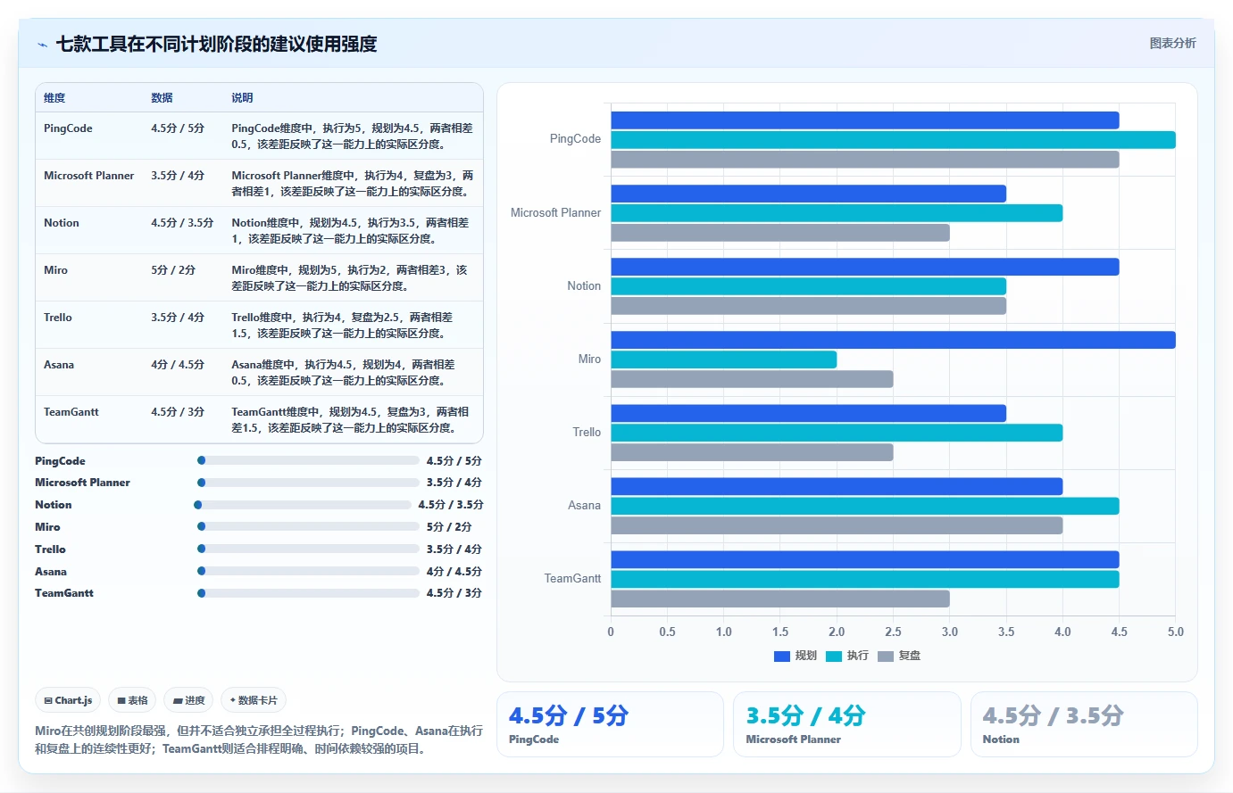The image size is (1233, 793).
Task: Select the 表格 tag pill
Action: [x=133, y=700]
